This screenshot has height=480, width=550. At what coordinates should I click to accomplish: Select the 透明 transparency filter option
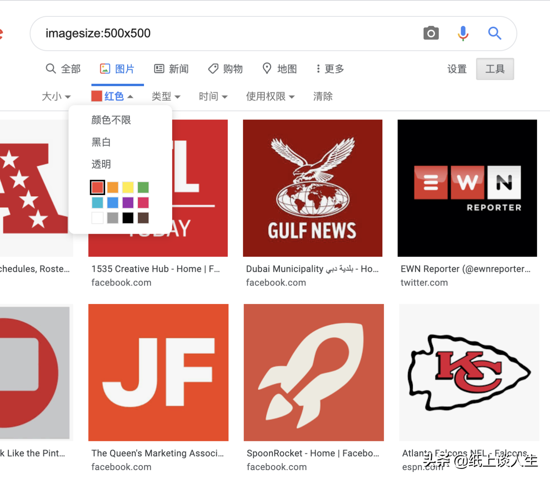100,164
